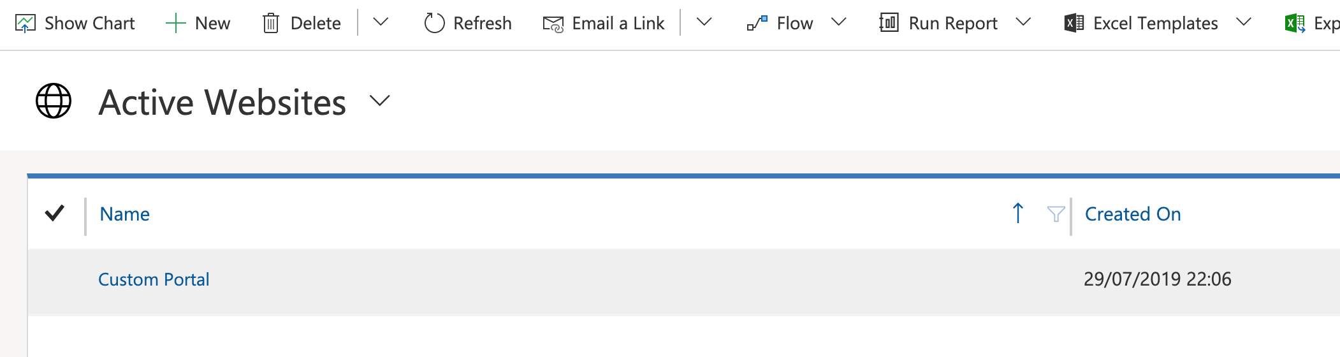Open the Active Websites view selector chevron
Viewport: 1340px width, 357px height.
click(x=379, y=101)
